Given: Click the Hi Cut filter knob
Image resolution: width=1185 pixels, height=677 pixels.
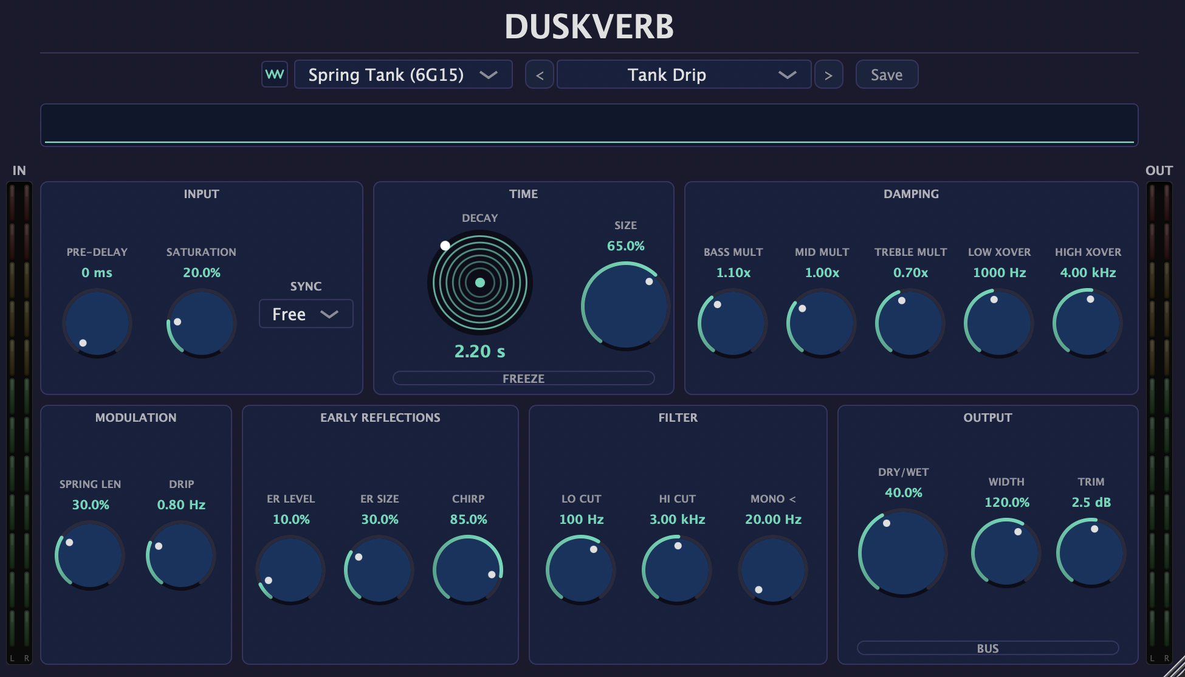Looking at the screenshot, I should [677, 570].
